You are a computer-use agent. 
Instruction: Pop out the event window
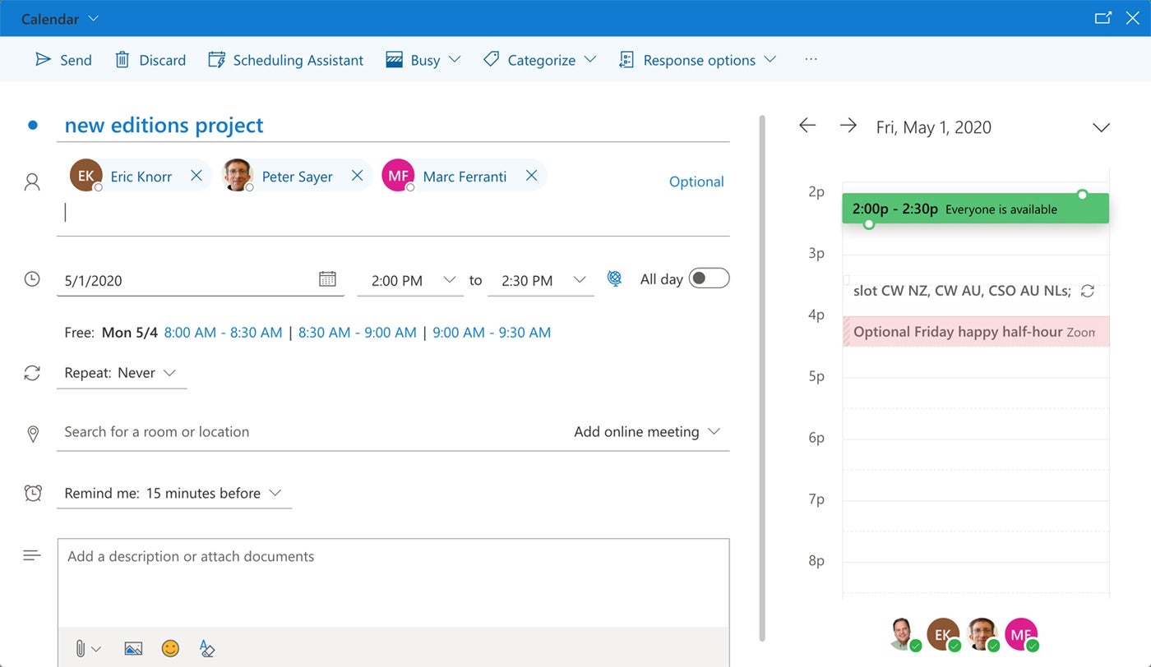(x=1103, y=18)
